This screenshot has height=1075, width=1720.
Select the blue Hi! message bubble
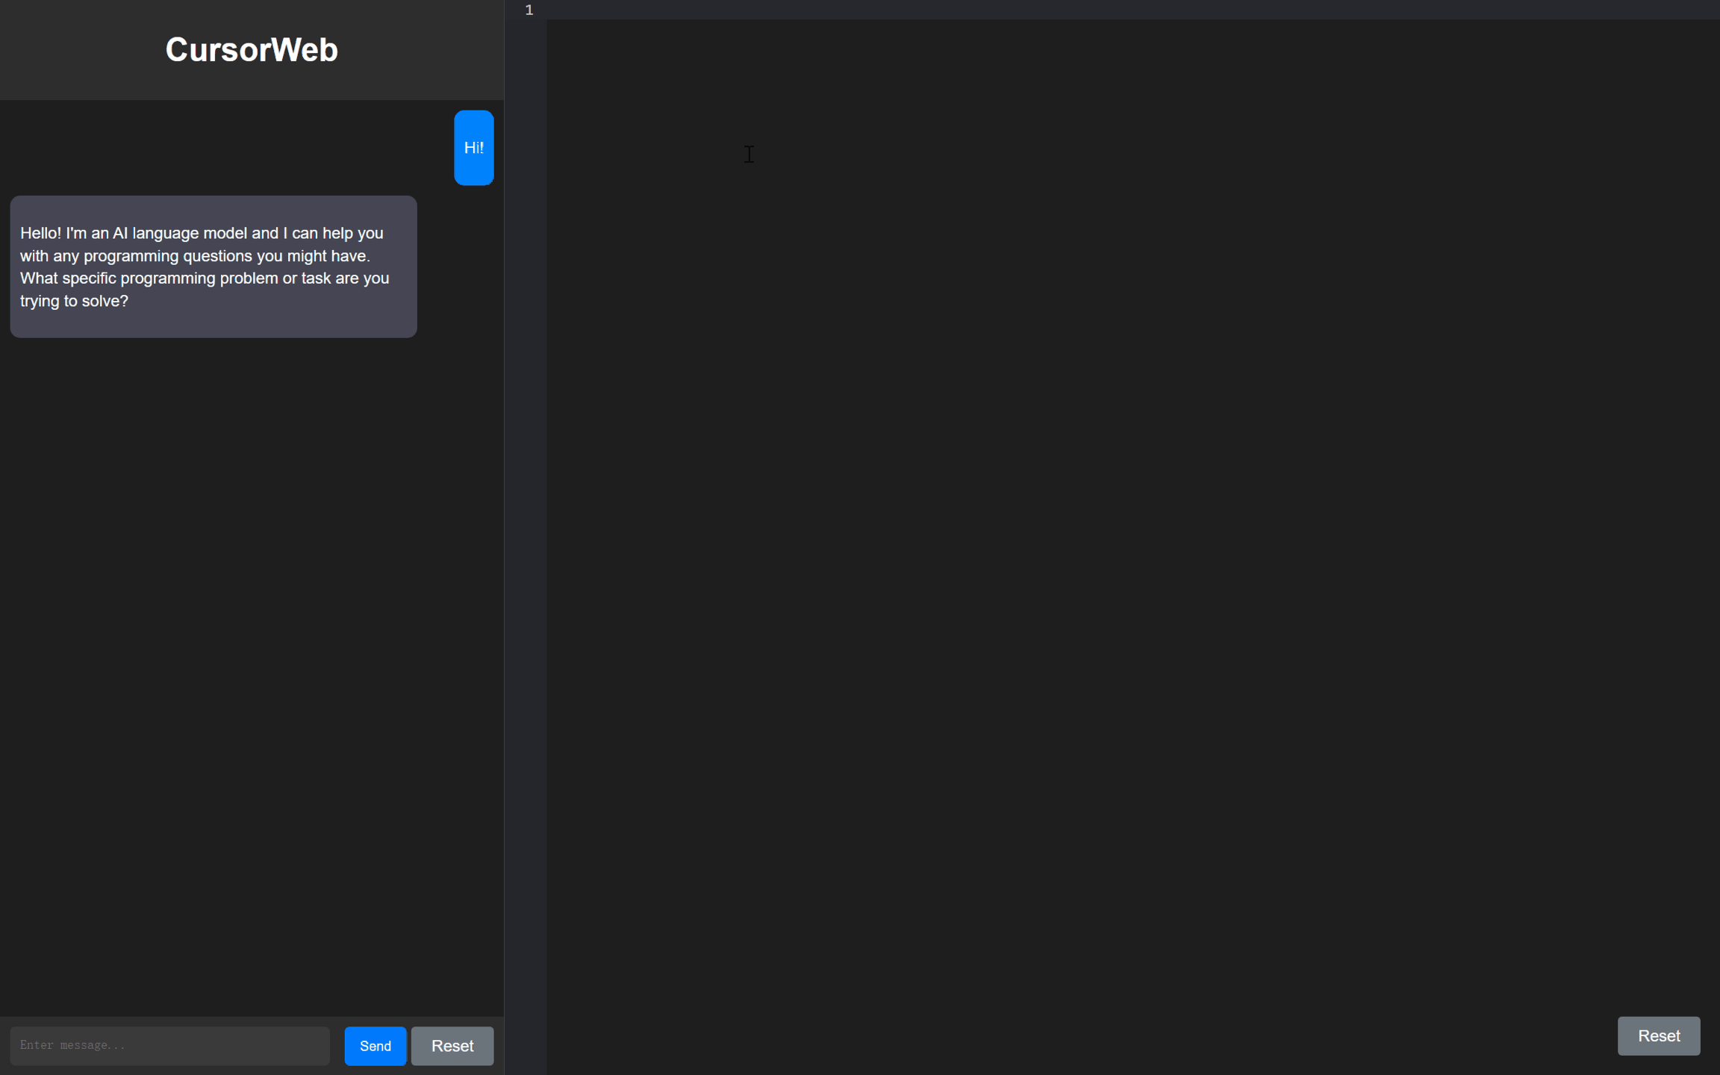[473, 148]
